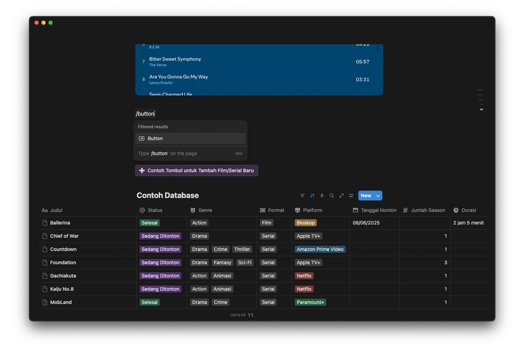
Task: Open the Genre column header menu
Action: (x=205, y=210)
